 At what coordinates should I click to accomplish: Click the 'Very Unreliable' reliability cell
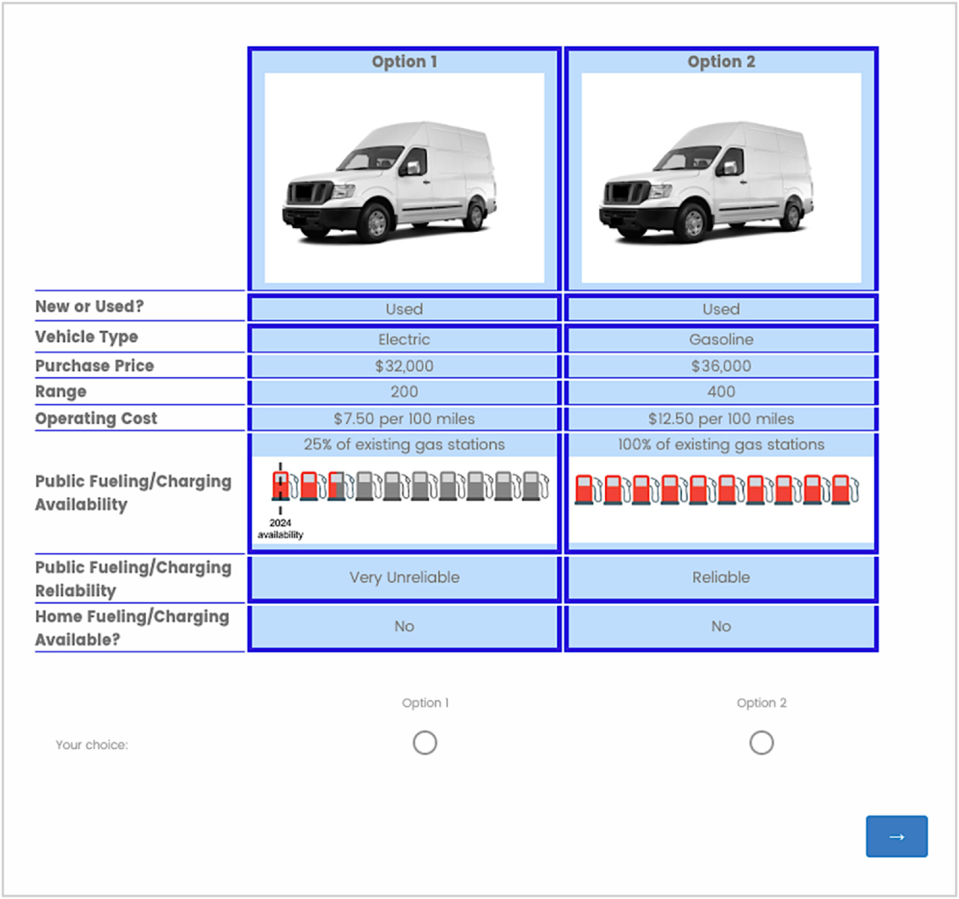pos(405,578)
